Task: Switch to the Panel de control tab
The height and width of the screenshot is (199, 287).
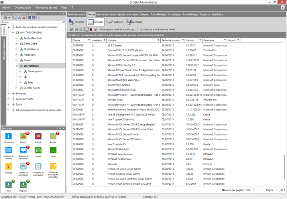Action: (x=76, y=14)
